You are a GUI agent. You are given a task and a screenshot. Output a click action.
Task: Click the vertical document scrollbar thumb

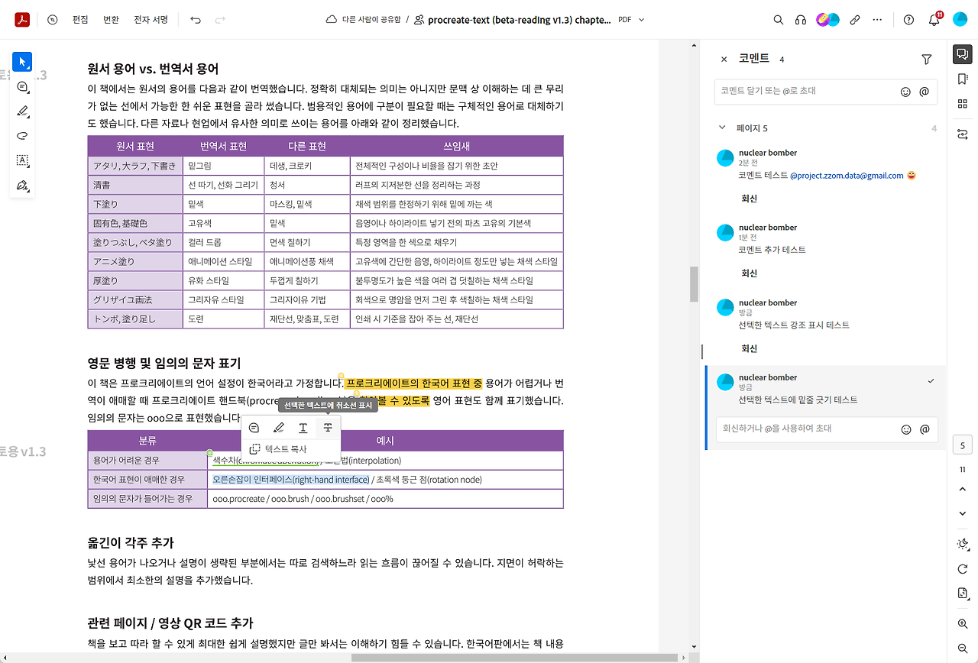point(695,284)
